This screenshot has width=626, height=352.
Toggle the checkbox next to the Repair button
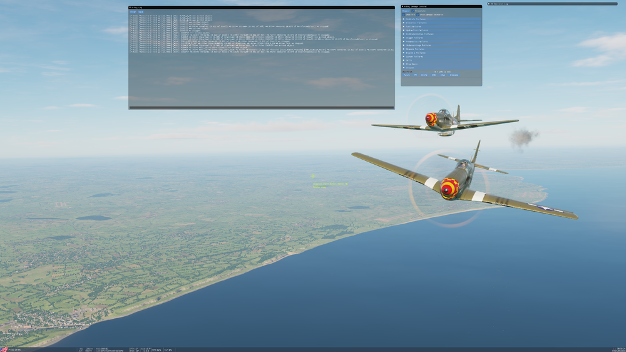point(413,11)
